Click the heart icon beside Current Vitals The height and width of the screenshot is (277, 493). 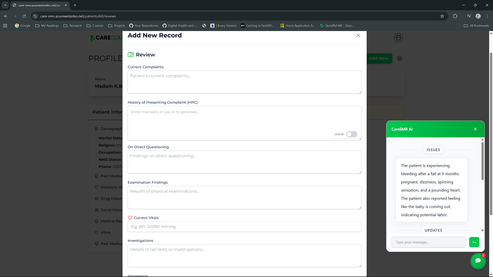click(130, 218)
